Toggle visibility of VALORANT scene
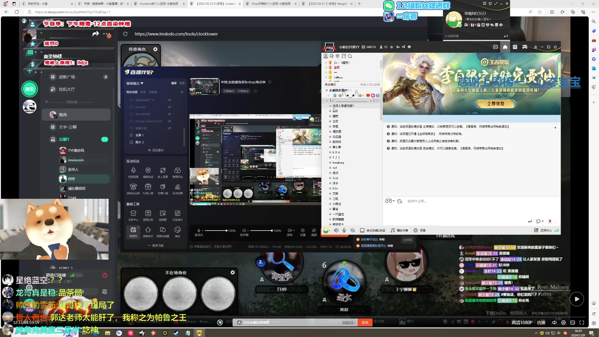The image size is (599, 337). coord(169,114)
